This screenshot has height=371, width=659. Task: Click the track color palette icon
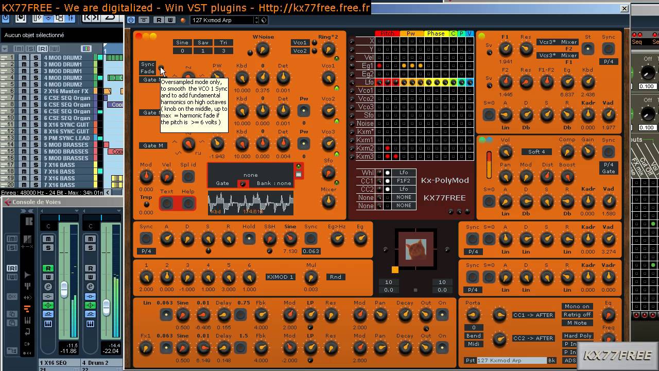coord(86,49)
